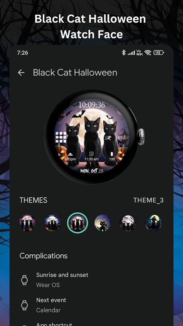Click the app grid icon on watch face

[61, 137]
